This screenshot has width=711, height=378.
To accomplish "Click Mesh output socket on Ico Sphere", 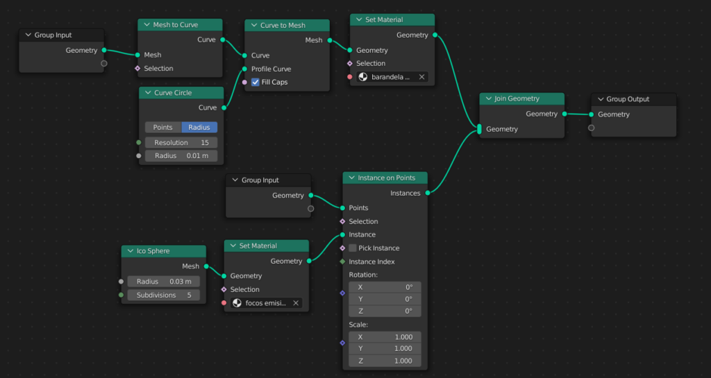I will 206,266.
